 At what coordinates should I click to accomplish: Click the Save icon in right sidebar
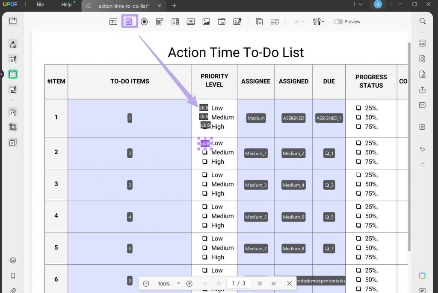coord(423,127)
